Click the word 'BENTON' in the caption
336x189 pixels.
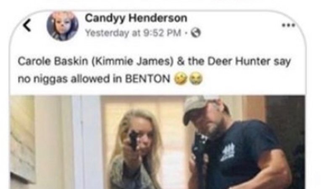[148, 79]
